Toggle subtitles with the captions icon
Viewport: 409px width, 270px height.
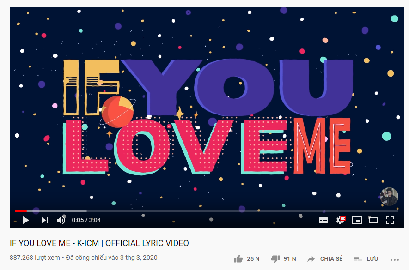[324, 220]
